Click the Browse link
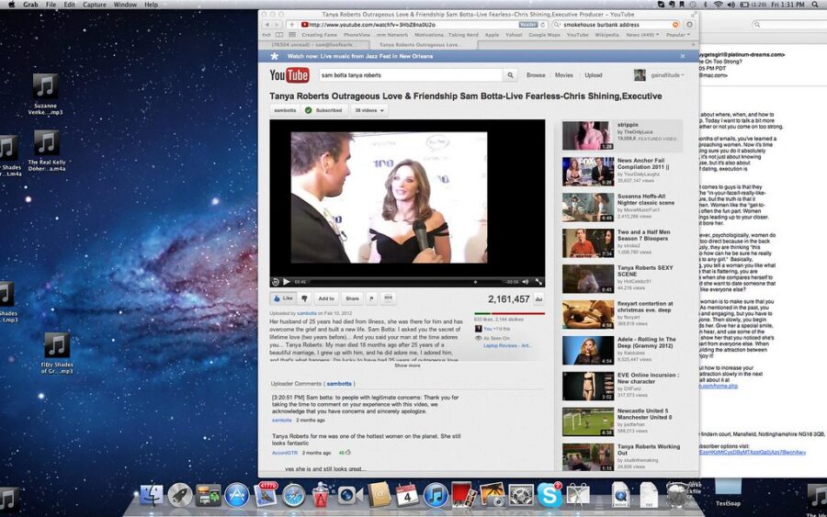 tap(536, 75)
